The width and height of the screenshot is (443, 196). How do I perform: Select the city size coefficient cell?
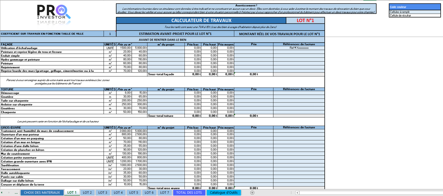tap(110, 34)
